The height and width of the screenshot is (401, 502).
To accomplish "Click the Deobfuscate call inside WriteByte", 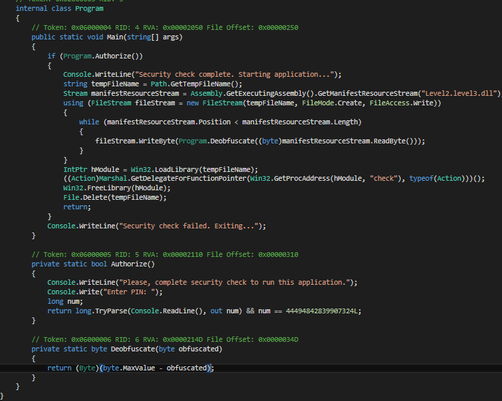I will (232, 141).
